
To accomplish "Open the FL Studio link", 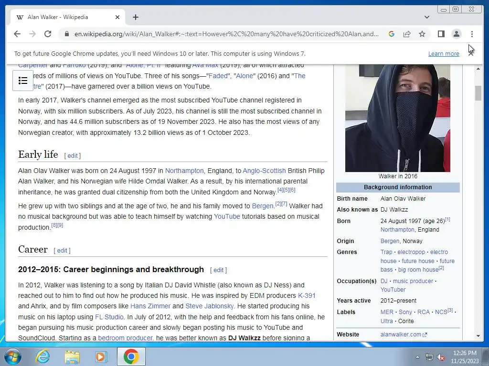I will [x=109, y=317].
